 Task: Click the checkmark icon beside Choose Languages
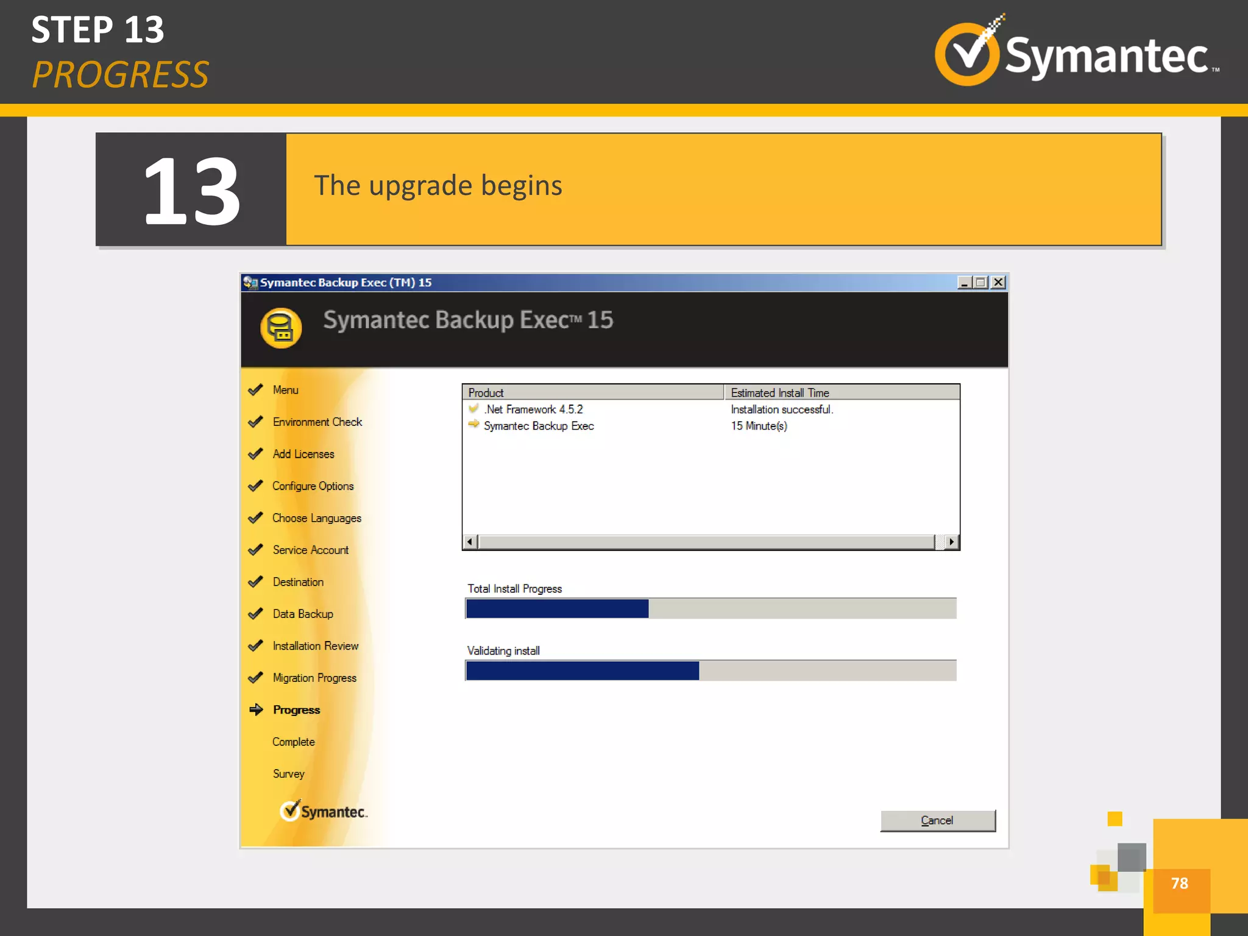pyautogui.click(x=255, y=518)
